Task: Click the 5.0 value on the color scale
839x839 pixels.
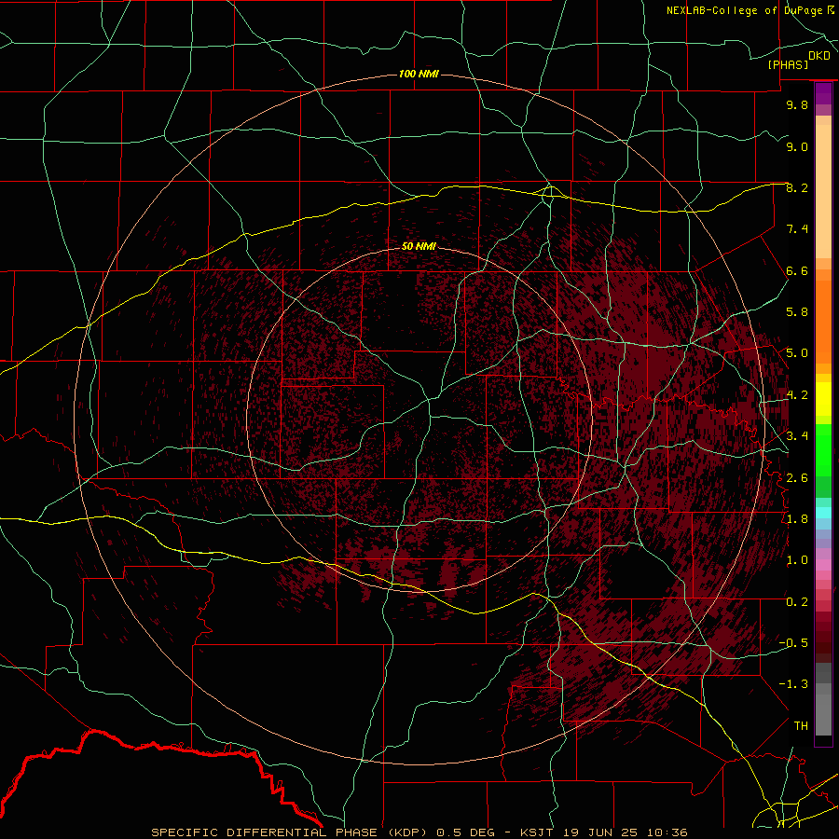Action: point(797,353)
